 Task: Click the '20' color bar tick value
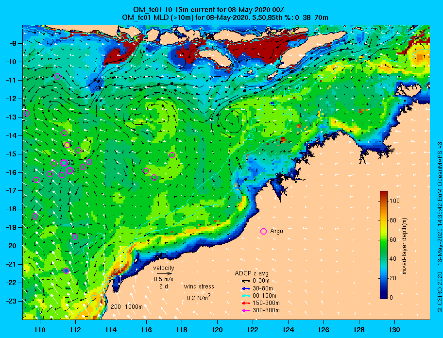[x=393, y=278]
